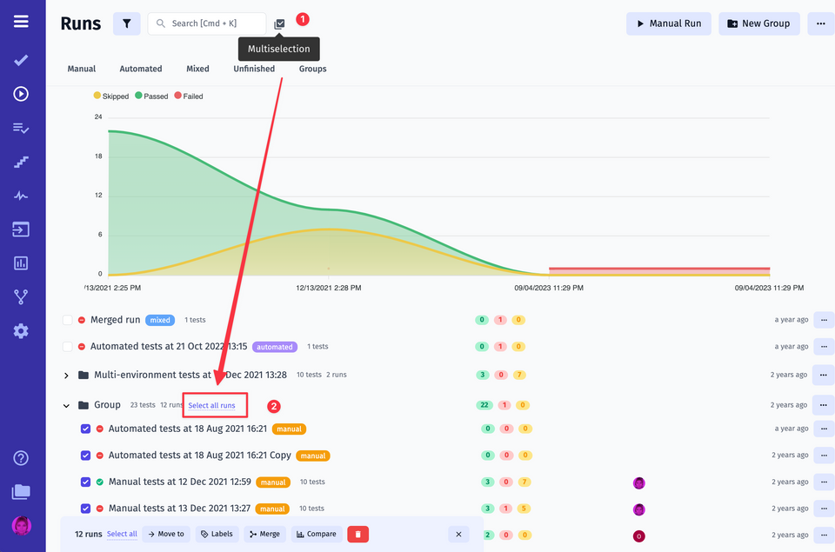Click the Compare button
This screenshot has height=552, width=835.
(317, 534)
